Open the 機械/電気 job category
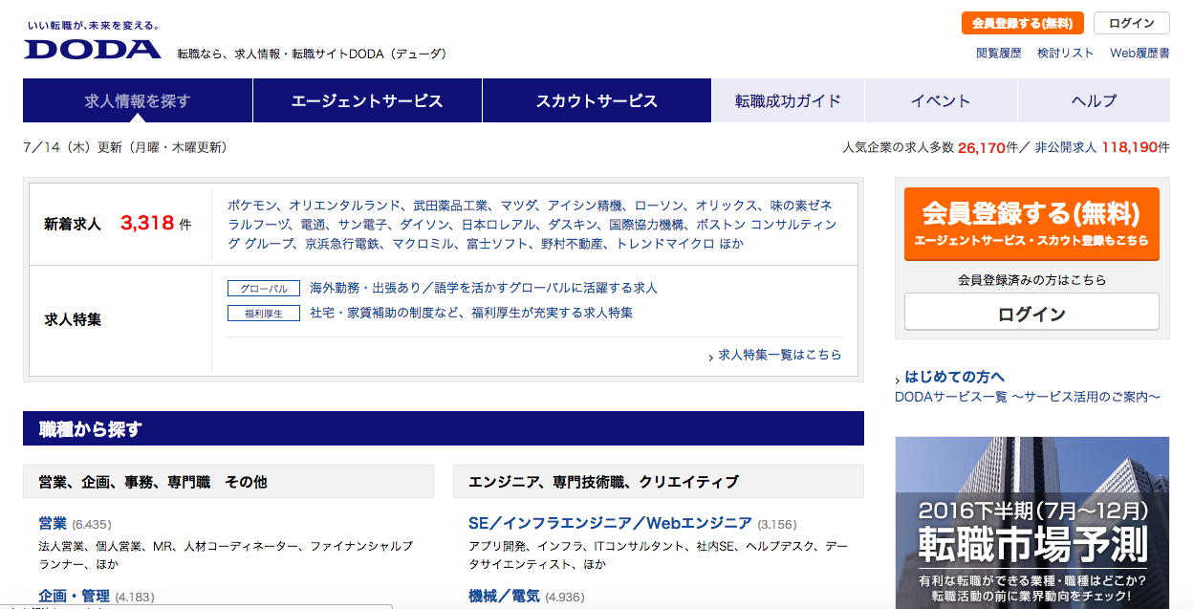Viewport: 1194px width, 609px height. pyautogui.click(x=504, y=596)
